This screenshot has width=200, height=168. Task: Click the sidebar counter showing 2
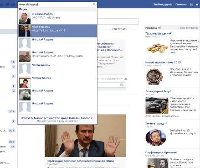[x=14, y=91]
